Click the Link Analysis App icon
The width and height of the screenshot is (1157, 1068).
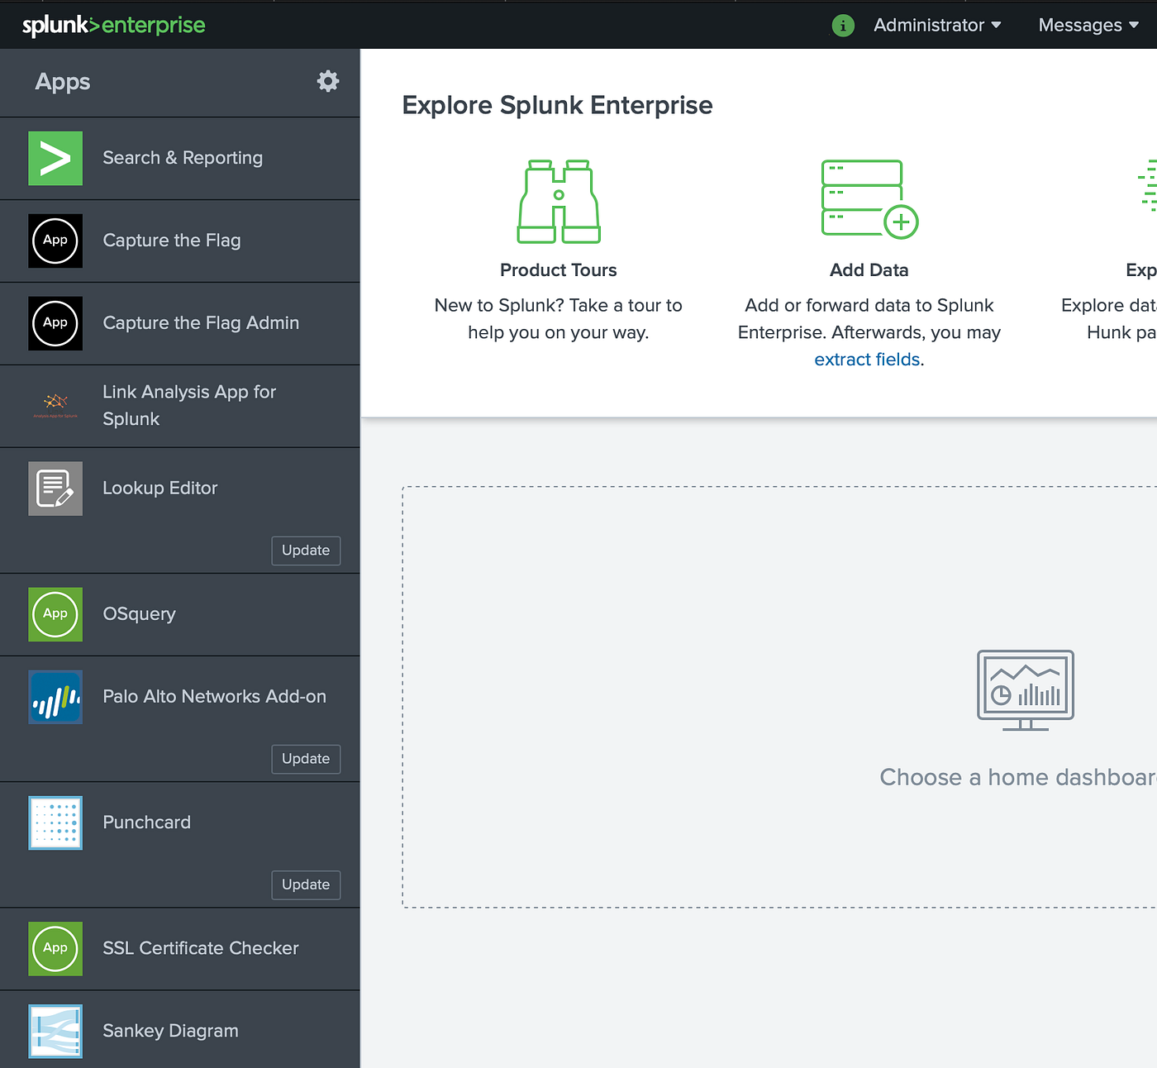[x=55, y=406]
